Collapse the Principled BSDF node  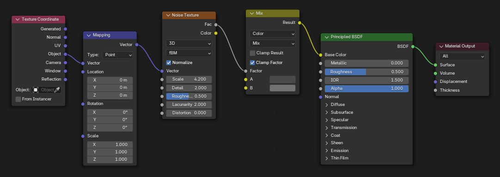click(327, 37)
